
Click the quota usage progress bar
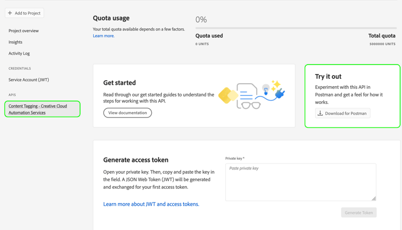point(296,28)
